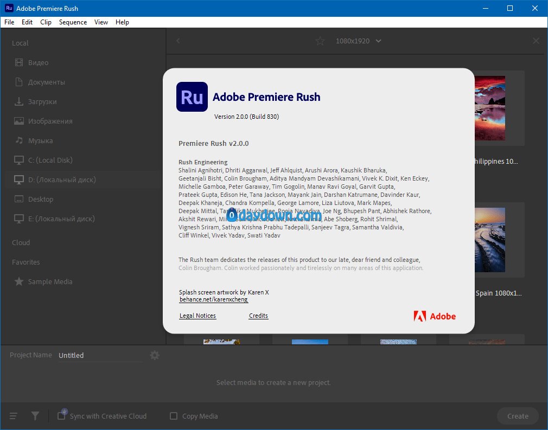The width and height of the screenshot is (548, 430).
Task: Select the Загрузки download icon
Action: pos(19,101)
